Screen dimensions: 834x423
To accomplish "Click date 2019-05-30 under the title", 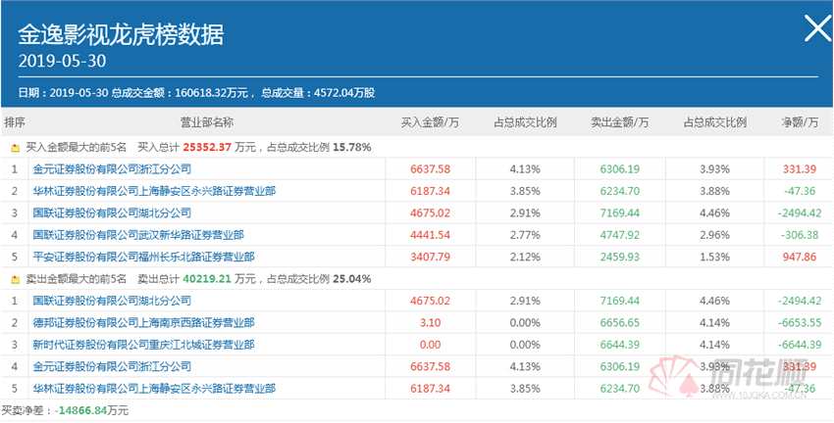I will [62, 61].
